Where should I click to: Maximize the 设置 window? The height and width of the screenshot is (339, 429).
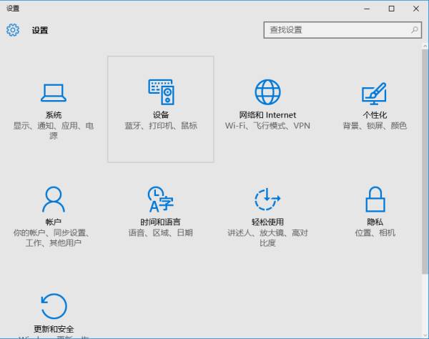coord(392,9)
